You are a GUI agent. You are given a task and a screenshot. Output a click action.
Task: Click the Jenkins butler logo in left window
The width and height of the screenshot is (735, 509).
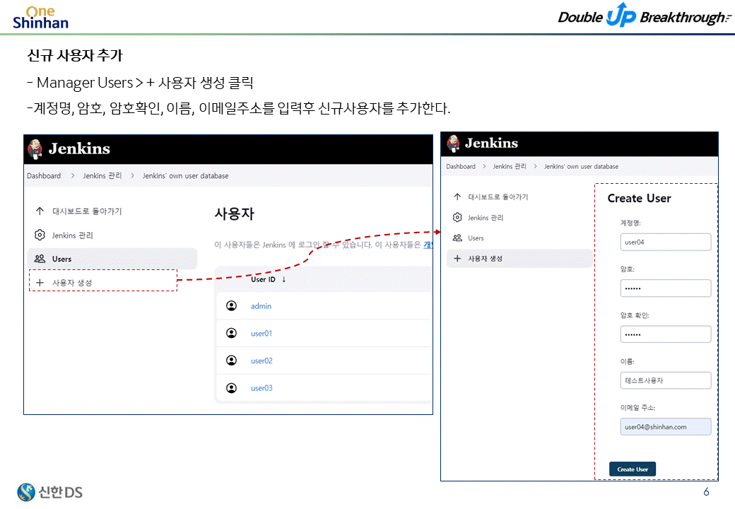point(35,149)
